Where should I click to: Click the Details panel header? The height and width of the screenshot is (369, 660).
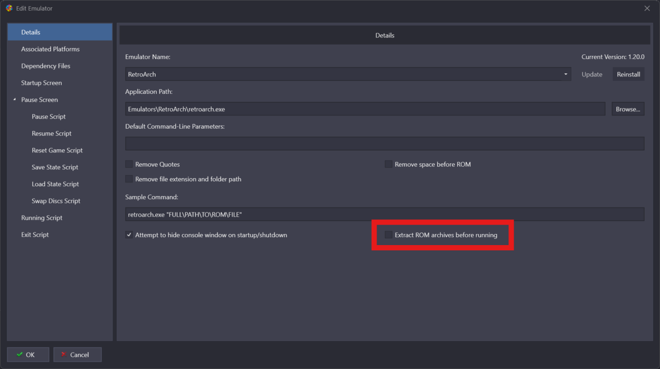pos(384,35)
